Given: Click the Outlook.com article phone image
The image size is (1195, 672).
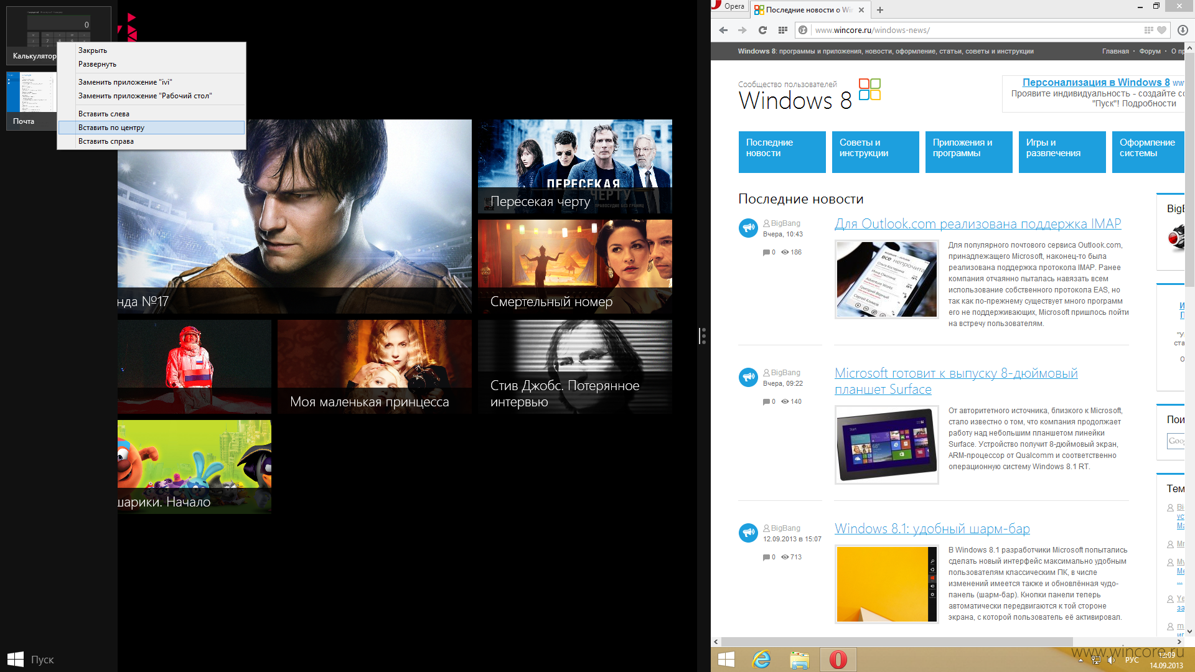Looking at the screenshot, I should point(886,279).
